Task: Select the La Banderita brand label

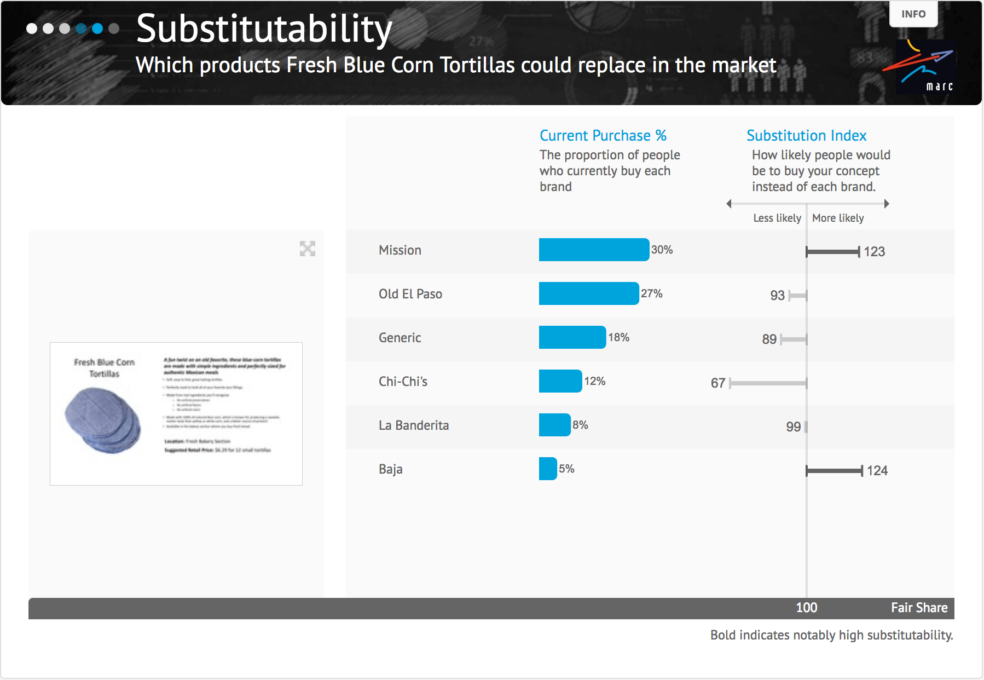Action: click(414, 425)
